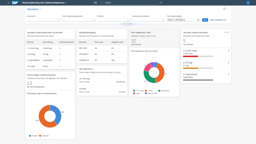This screenshot has height=144, width=256.
Task: Click the 1-heel hoog legend swatch
Action: click(x=134, y=90)
